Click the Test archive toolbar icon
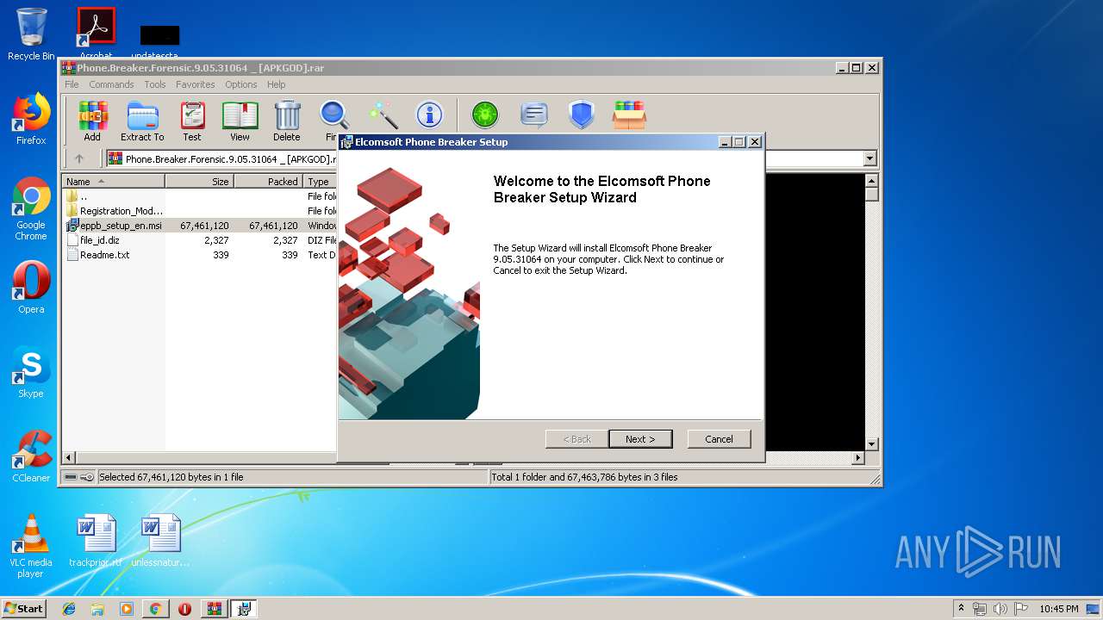 [192, 121]
